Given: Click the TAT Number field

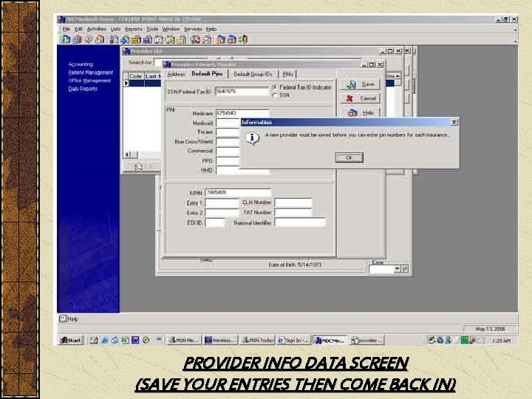Looking at the screenshot, I should coord(293,212).
